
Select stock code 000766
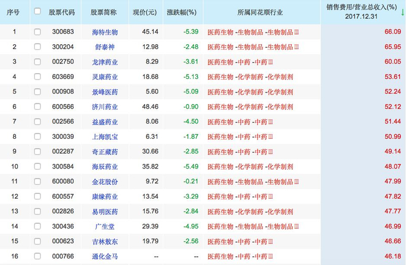coord(63,256)
